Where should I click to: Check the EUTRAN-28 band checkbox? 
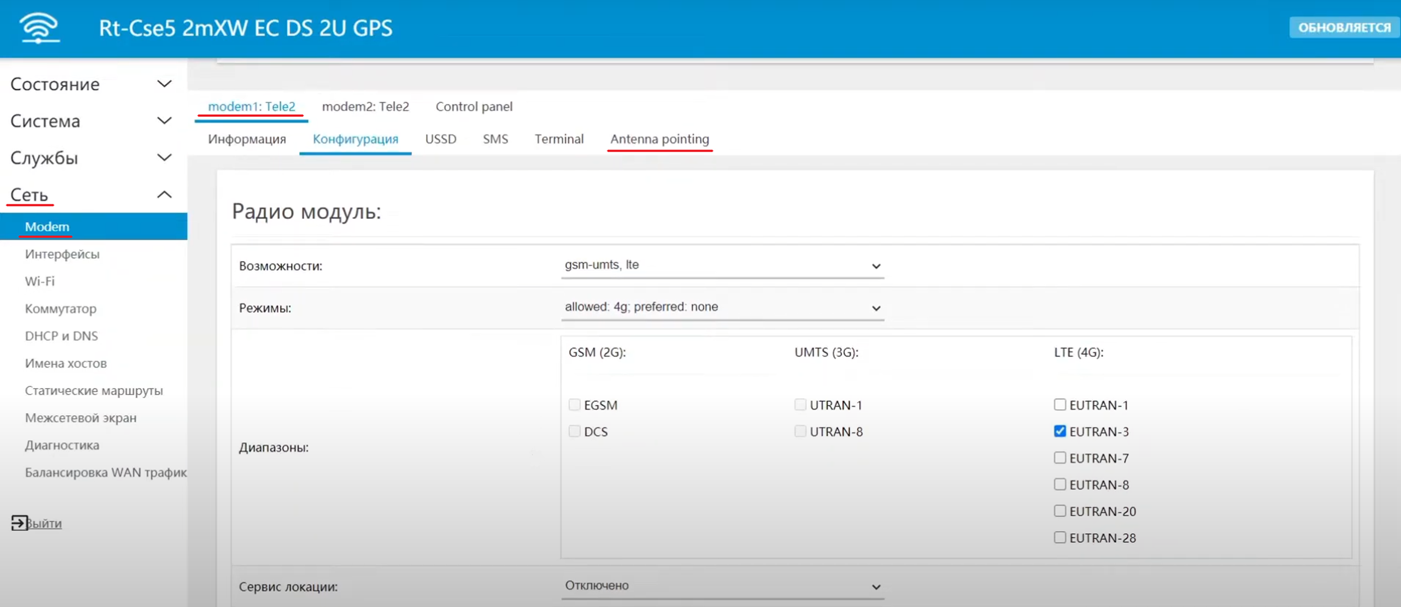coord(1060,537)
